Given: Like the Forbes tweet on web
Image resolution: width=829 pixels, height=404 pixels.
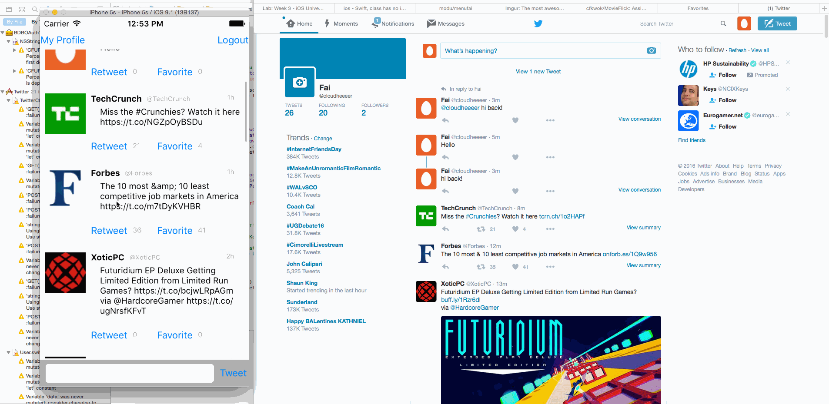Looking at the screenshot, I should point(515,267).
